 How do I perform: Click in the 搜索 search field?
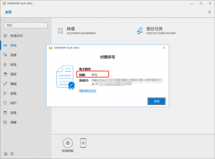(x=26, y=25)
